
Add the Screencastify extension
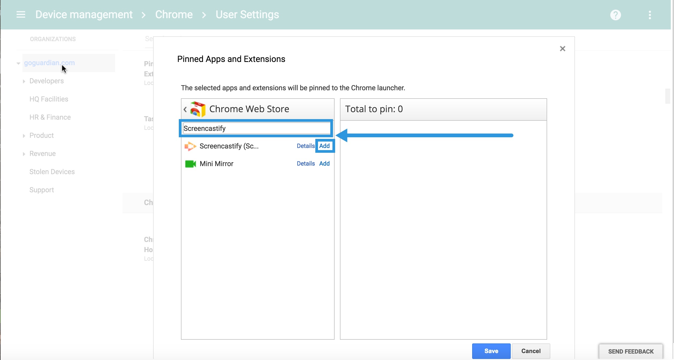pyautogui.click(x=324, y=146)
